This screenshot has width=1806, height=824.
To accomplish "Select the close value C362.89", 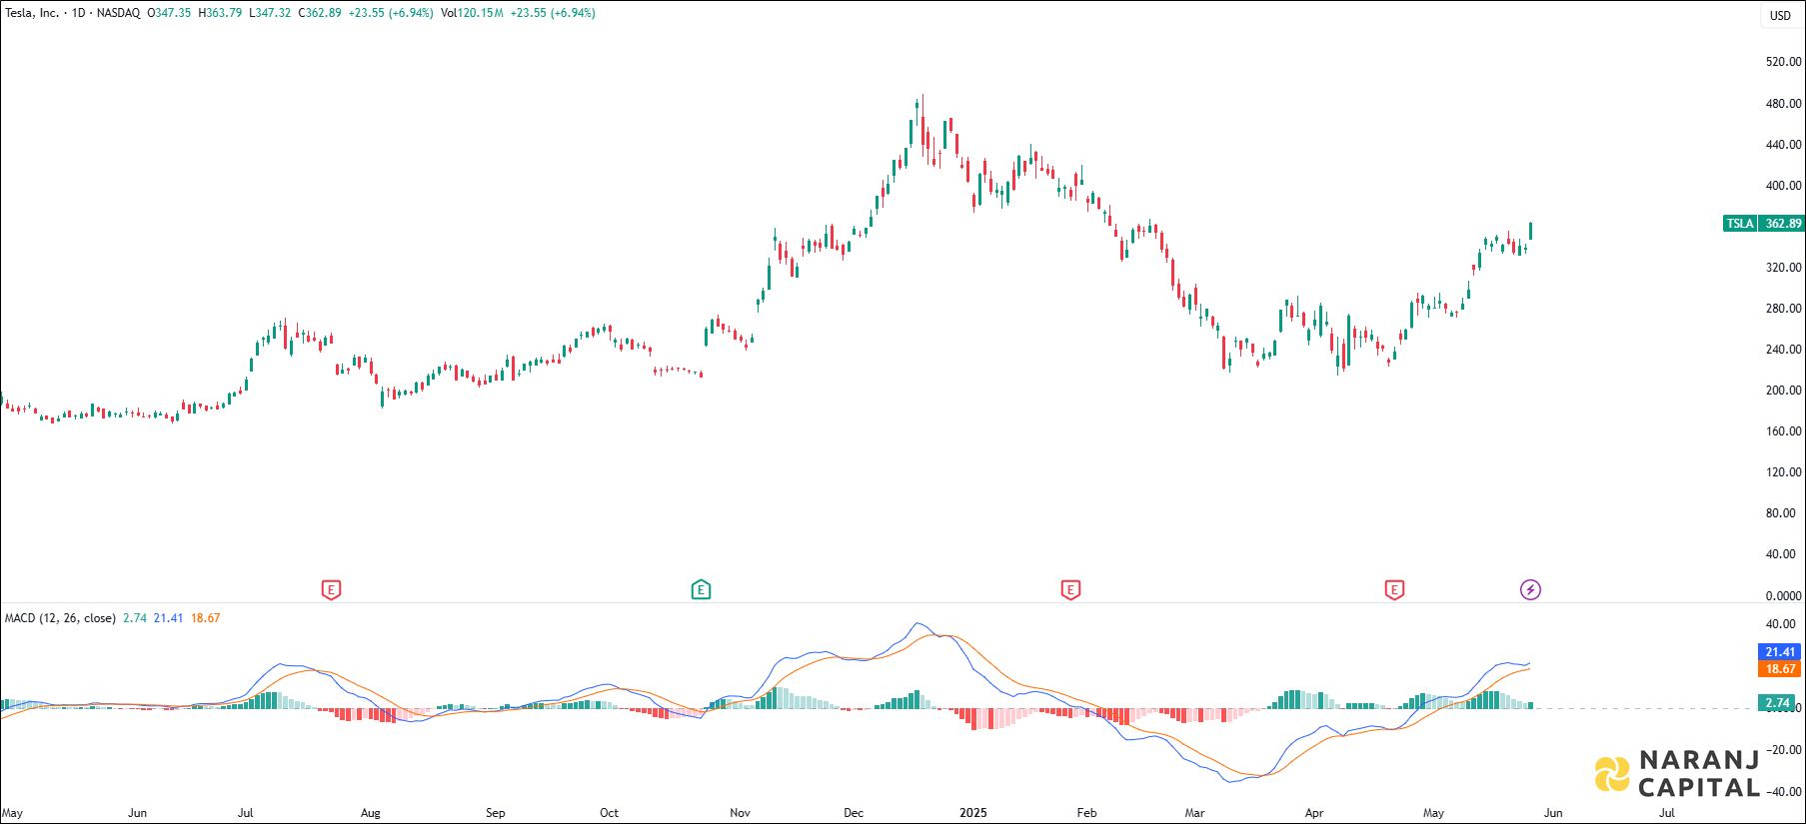I will point(320,13).
